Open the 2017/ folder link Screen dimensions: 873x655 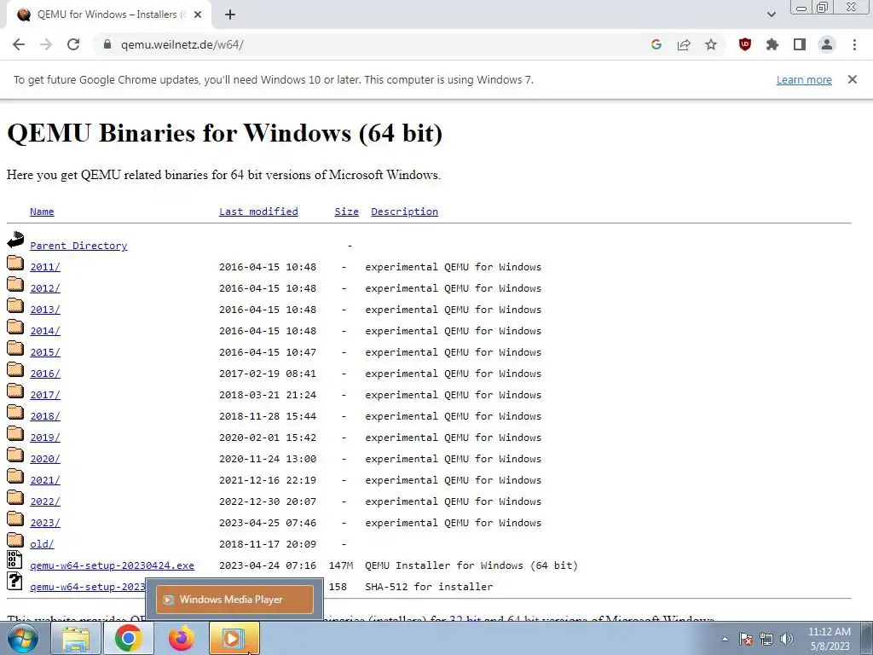(45, 395)
